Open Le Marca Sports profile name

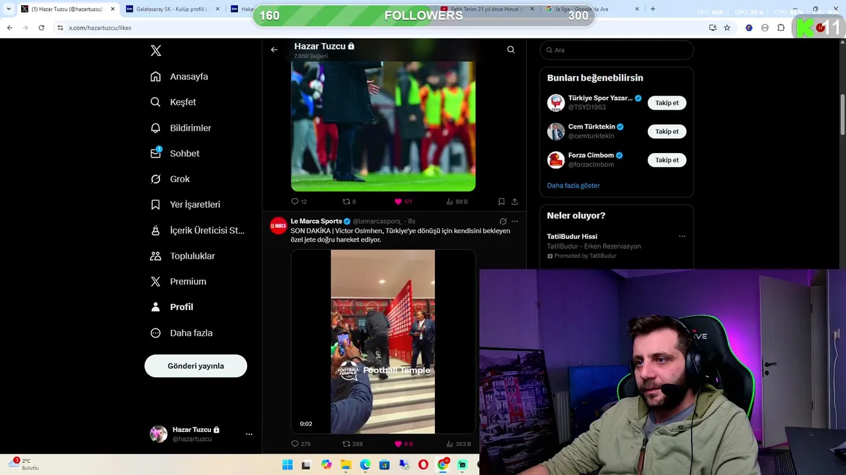click(x=316, y=221)
